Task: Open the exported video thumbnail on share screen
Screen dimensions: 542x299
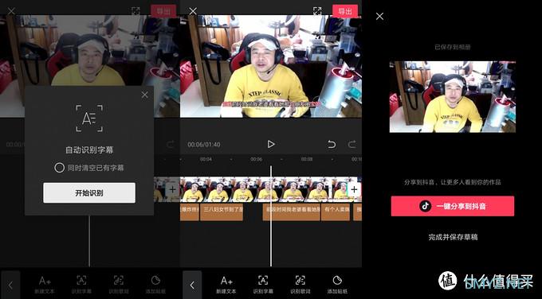Action: tap(453, 97)
